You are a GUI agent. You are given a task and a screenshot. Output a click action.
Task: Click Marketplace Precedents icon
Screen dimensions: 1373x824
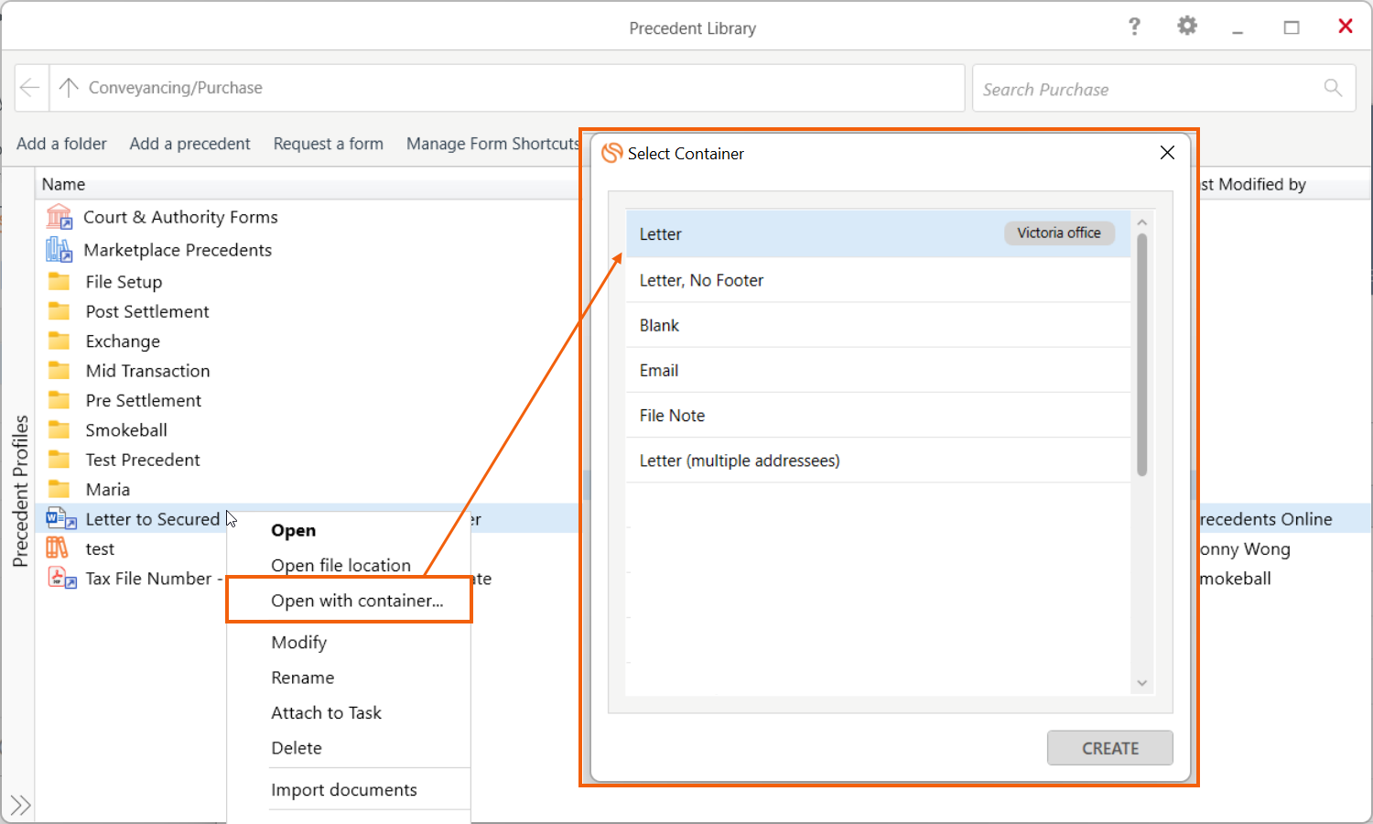pos(59,249)
